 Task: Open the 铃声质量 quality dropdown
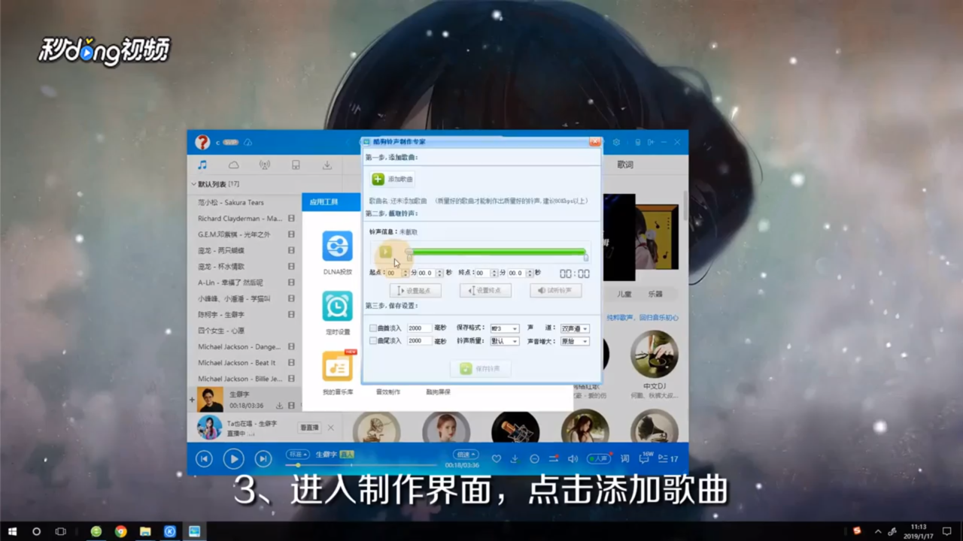point(504,341)
